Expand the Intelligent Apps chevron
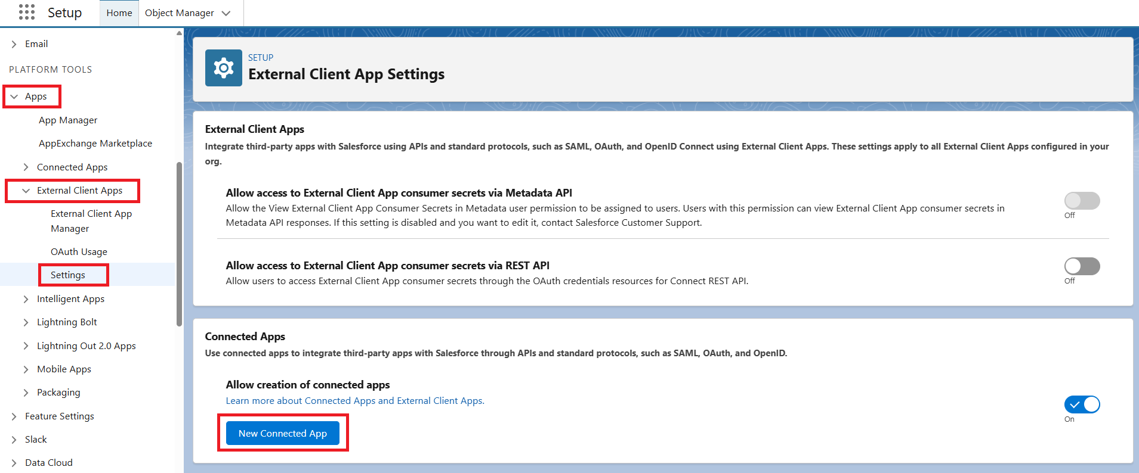The height and width of the screenshot is (473, 1139). tap(26, 299)
